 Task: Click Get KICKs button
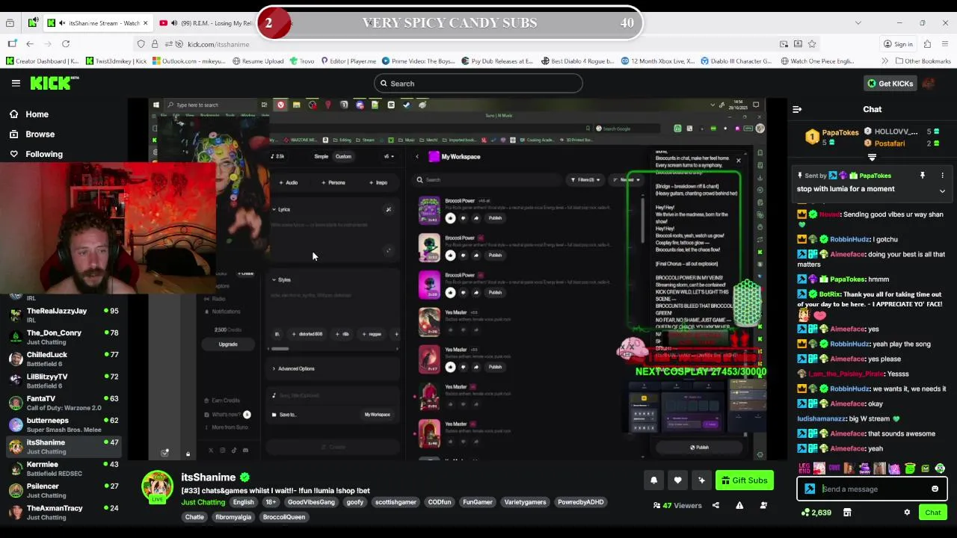coord(890,83)
